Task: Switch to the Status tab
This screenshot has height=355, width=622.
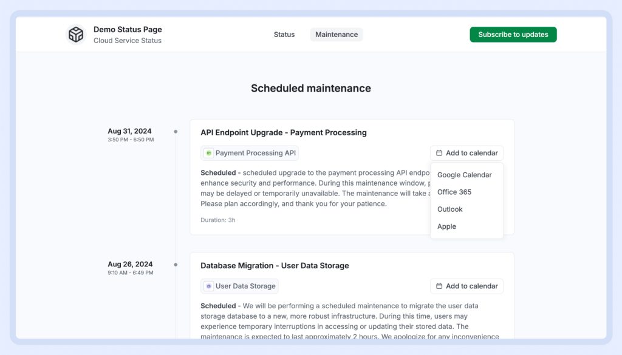Action: (x=284, y=35)
